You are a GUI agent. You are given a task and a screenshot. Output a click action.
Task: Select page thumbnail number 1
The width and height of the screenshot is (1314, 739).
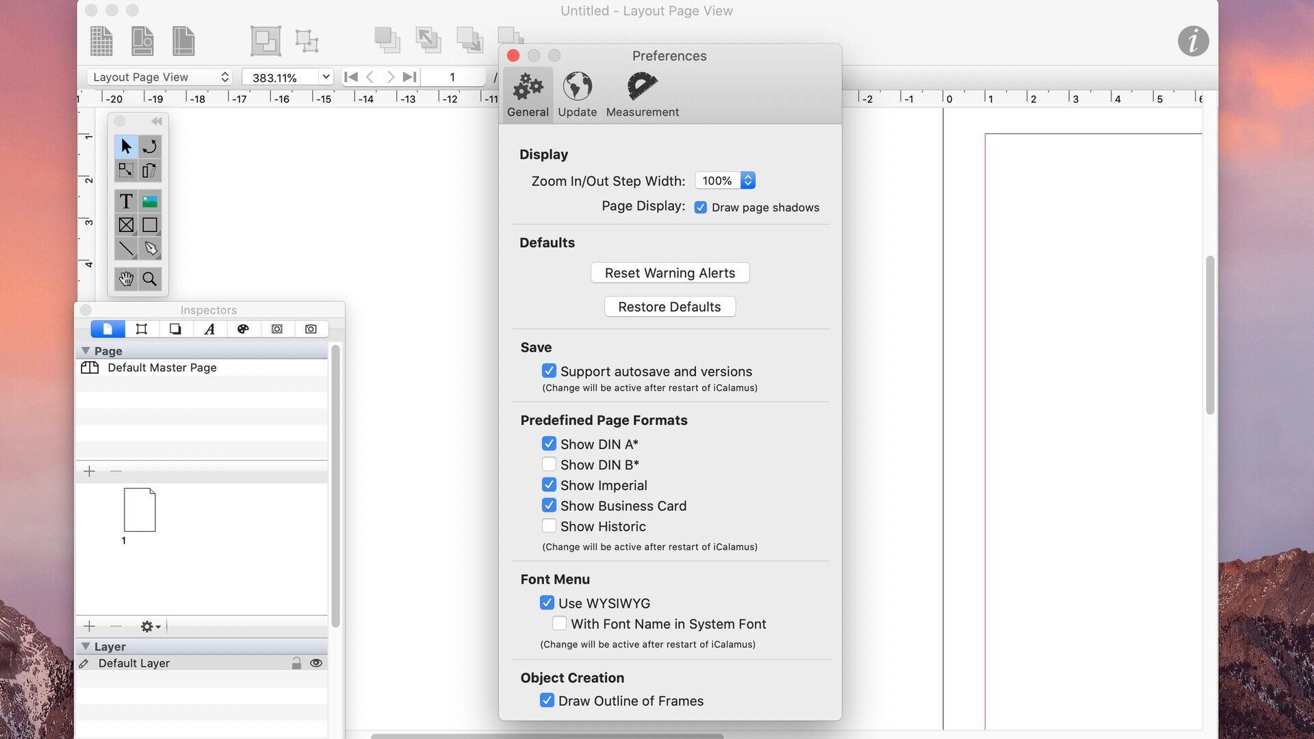tap(140, 510)
